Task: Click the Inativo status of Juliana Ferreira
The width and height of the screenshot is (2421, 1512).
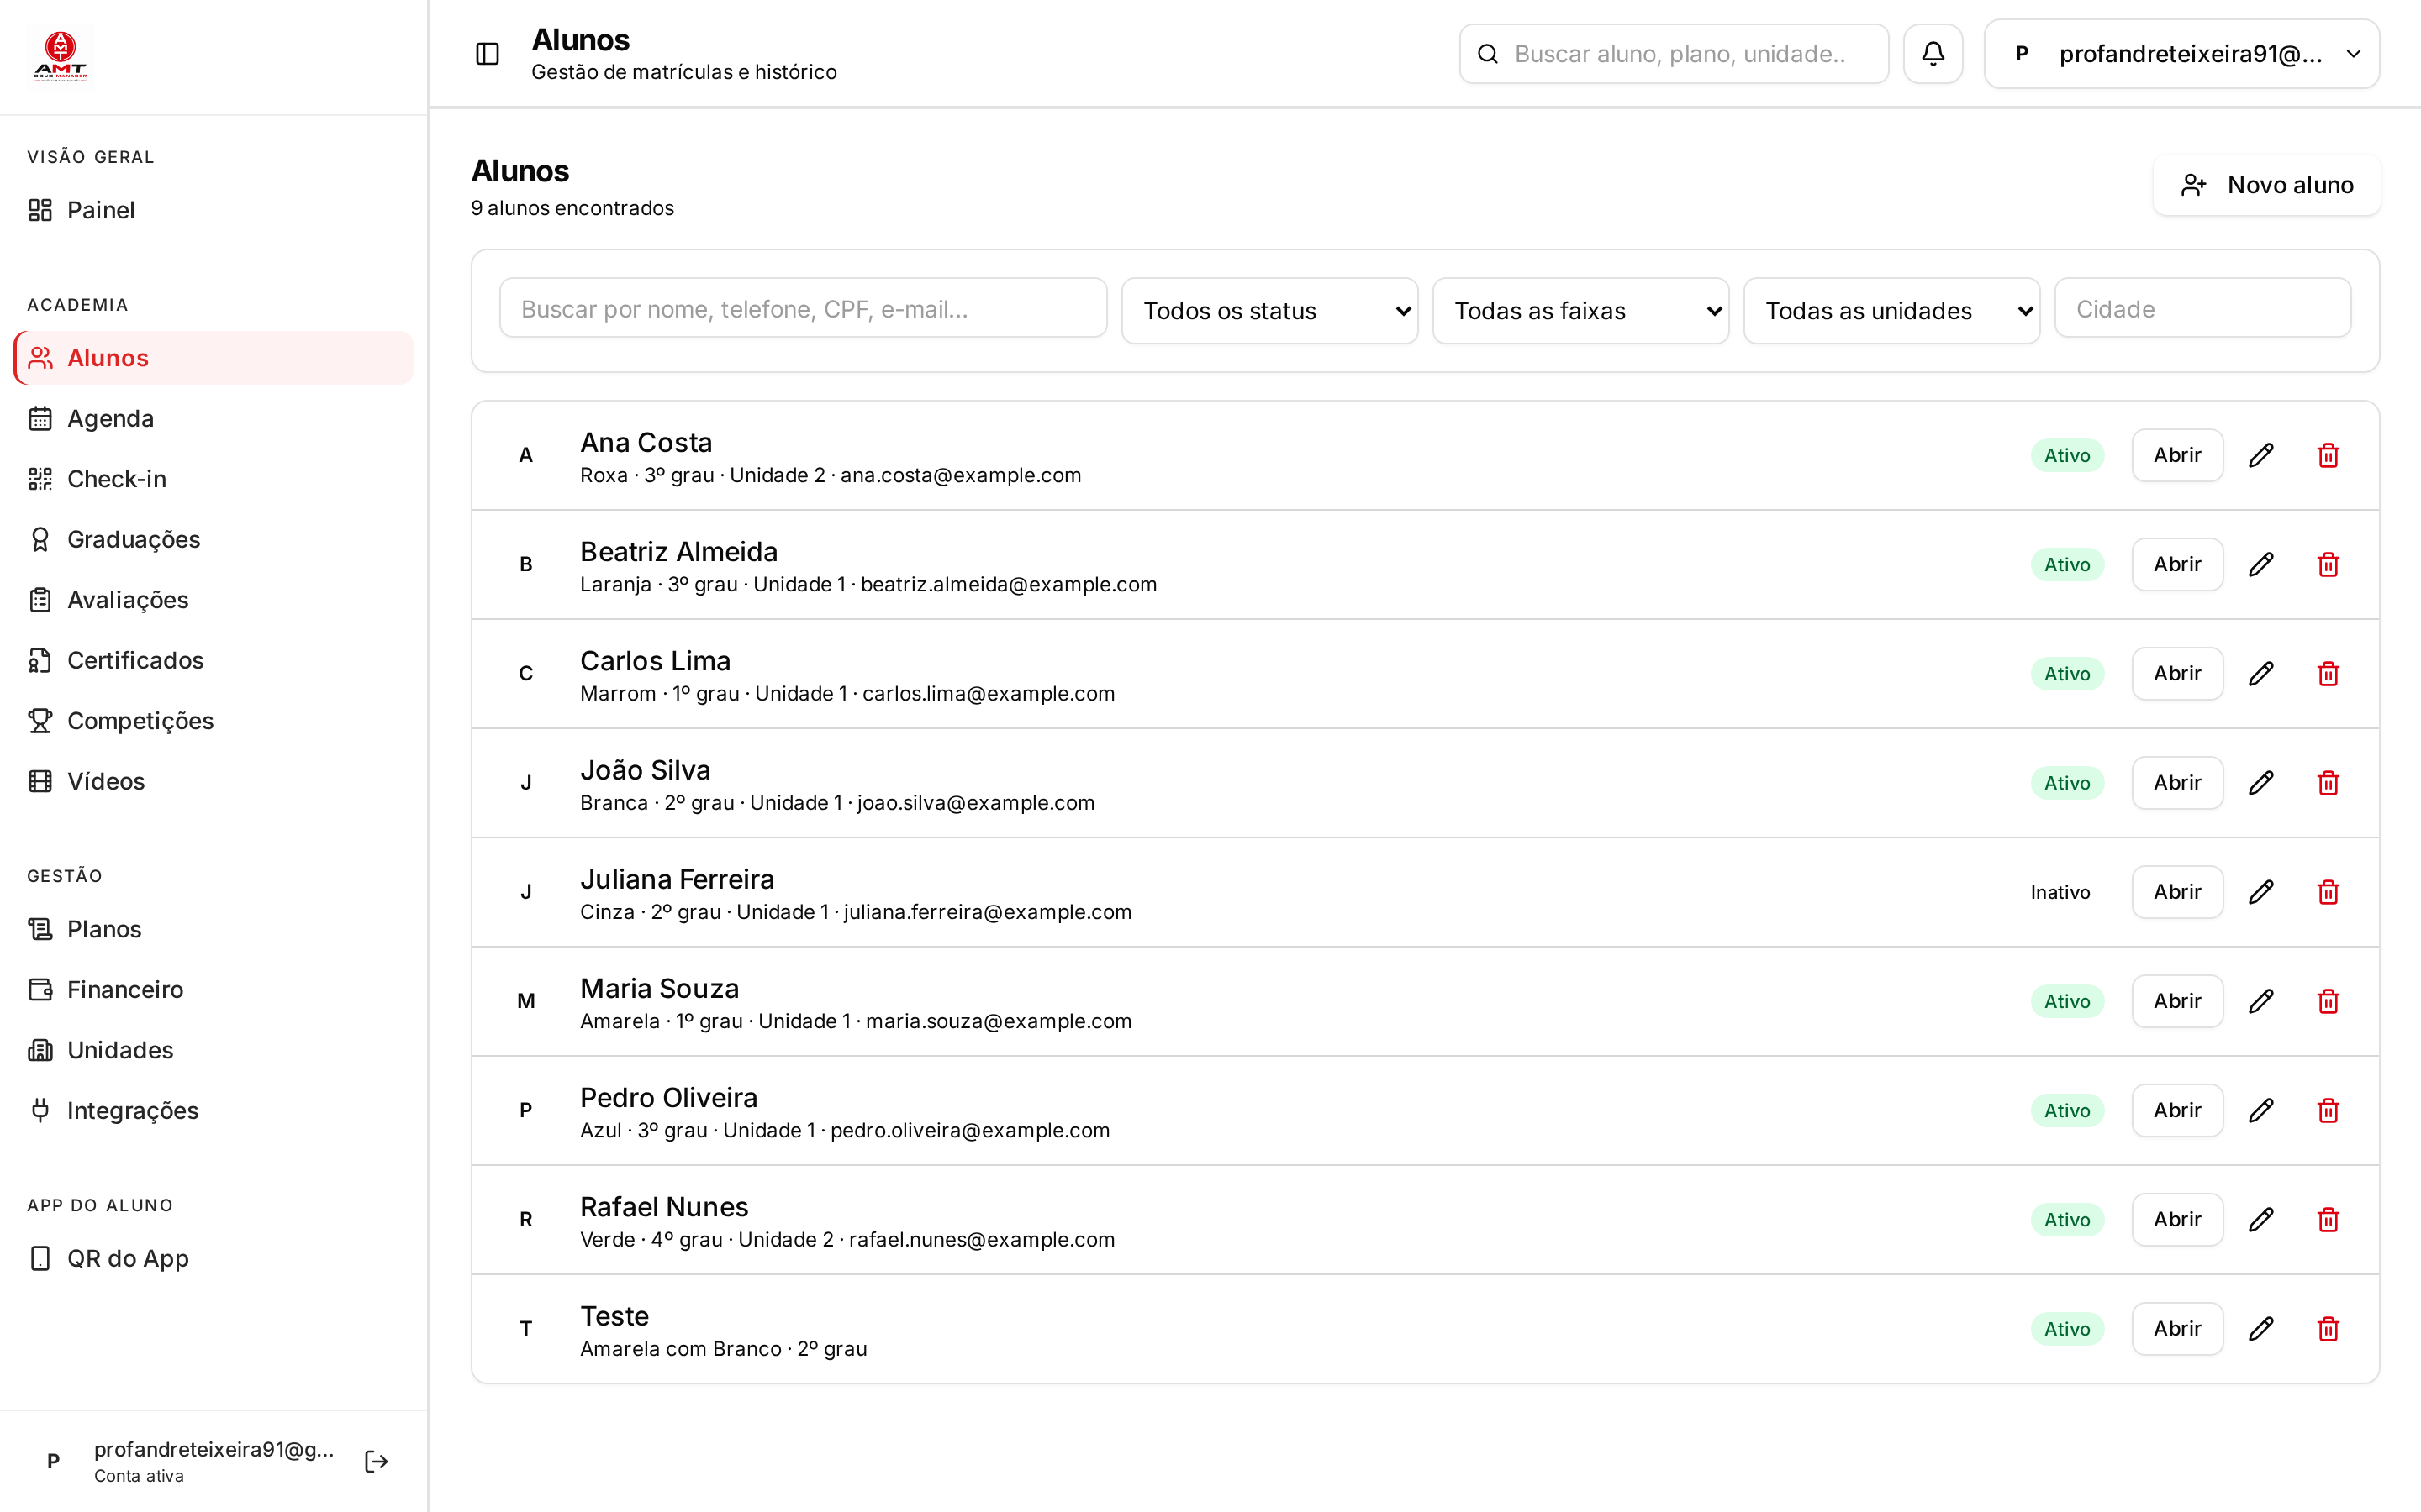Action: (2060, 892)
